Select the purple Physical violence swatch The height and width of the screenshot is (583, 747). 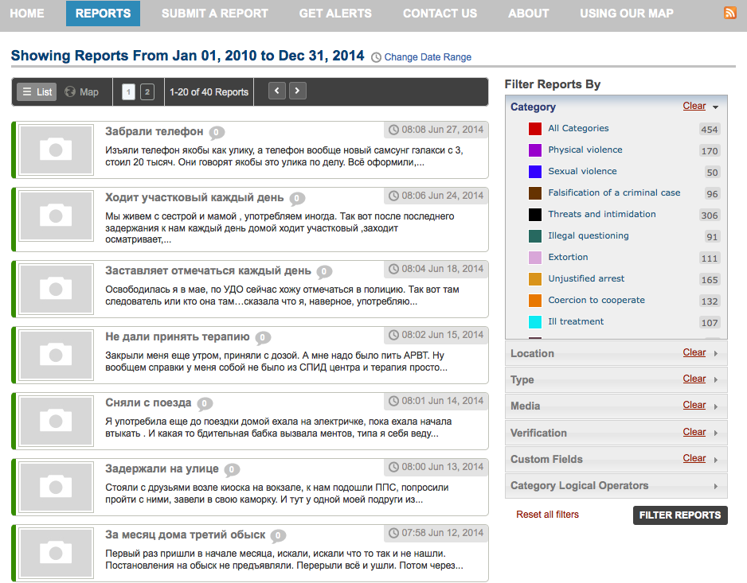(535, 150)
